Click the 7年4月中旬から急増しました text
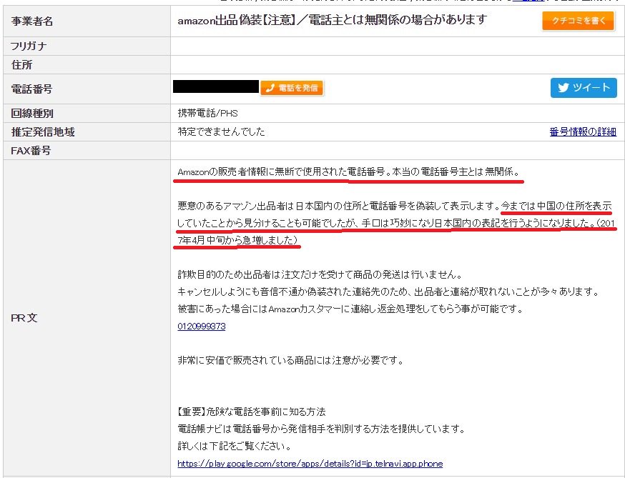 coord(237,240)
